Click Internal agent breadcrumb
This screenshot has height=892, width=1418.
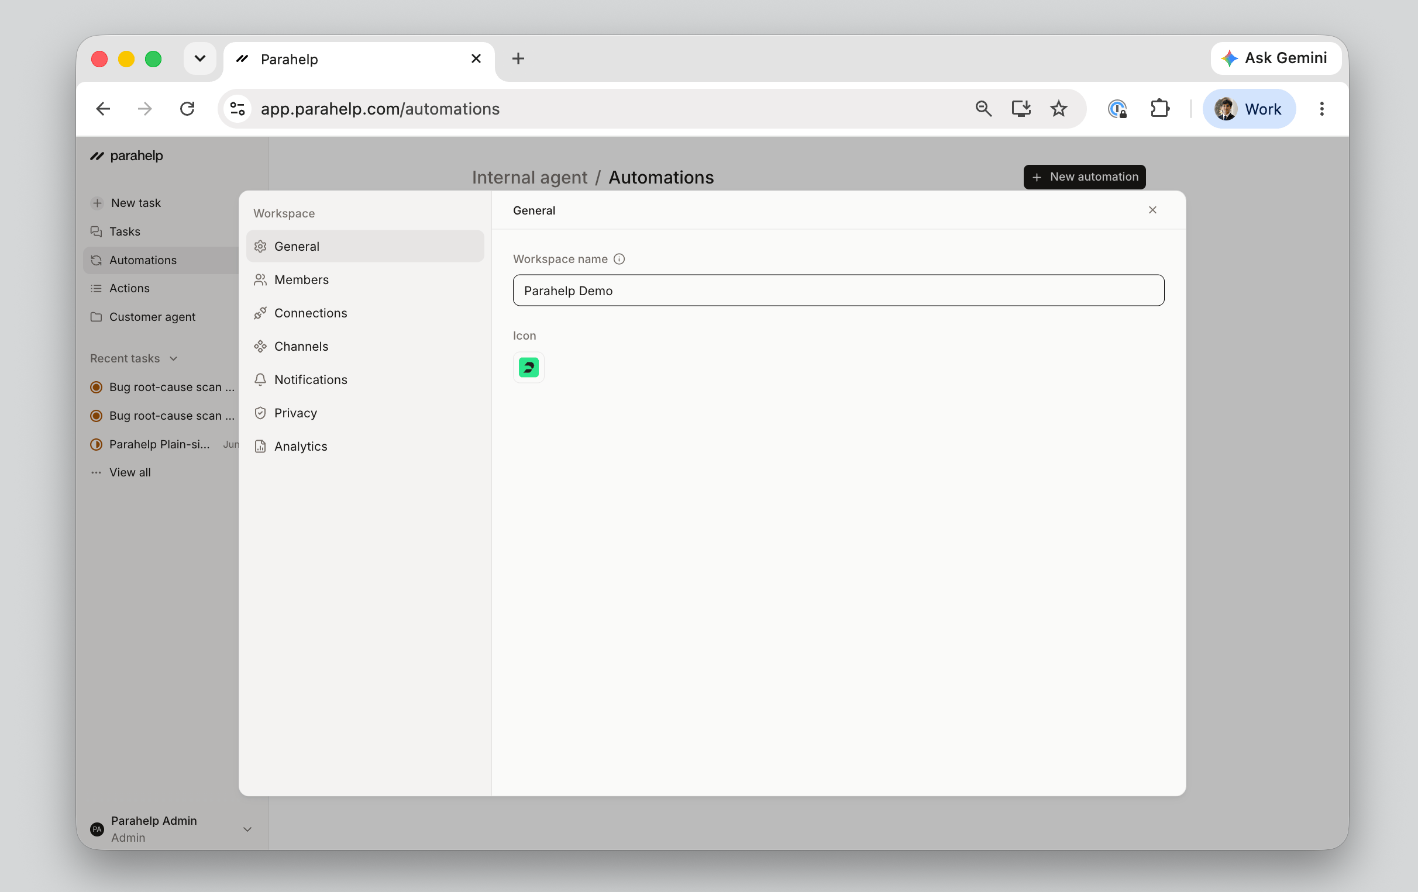[x=529, y=177]
